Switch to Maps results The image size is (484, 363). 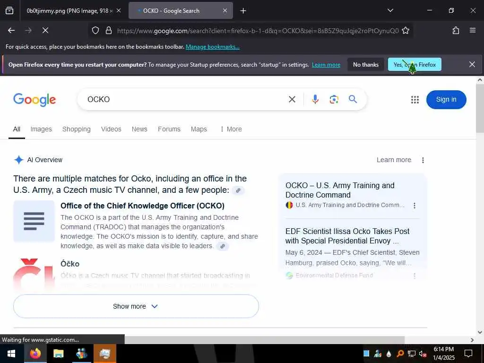coord(199,130)
